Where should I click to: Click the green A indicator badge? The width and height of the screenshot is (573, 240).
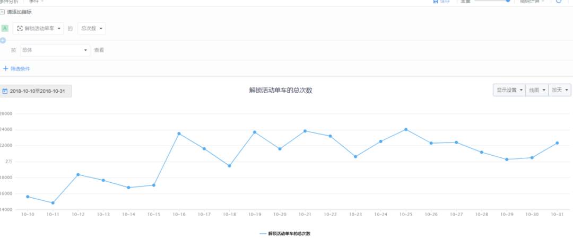5,29
